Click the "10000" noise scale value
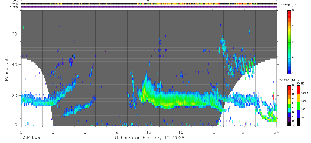This screenshot has height=143, width=311. tap(304, 93)
